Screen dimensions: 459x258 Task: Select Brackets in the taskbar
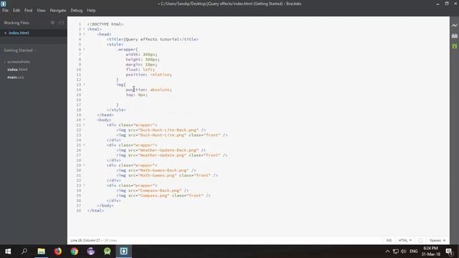pyautogui.click(x=124, y=252)
